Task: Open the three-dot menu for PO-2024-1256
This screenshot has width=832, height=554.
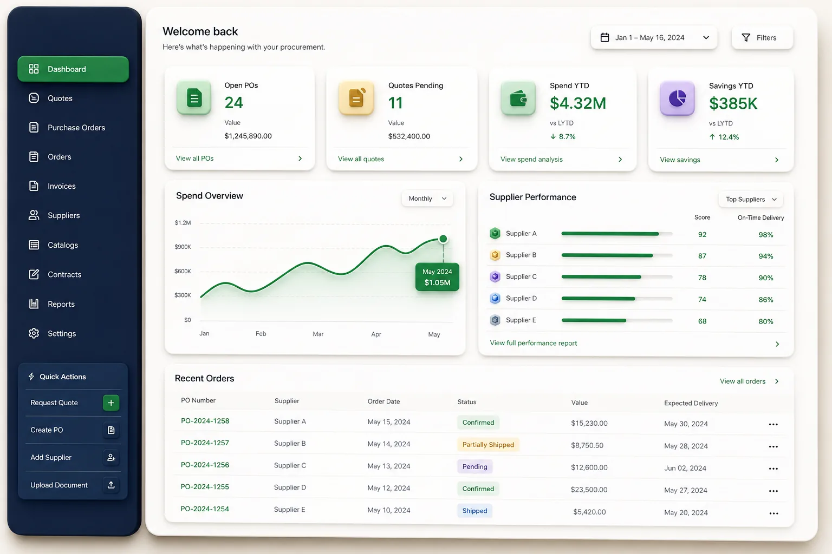Action: coord(773,469)
